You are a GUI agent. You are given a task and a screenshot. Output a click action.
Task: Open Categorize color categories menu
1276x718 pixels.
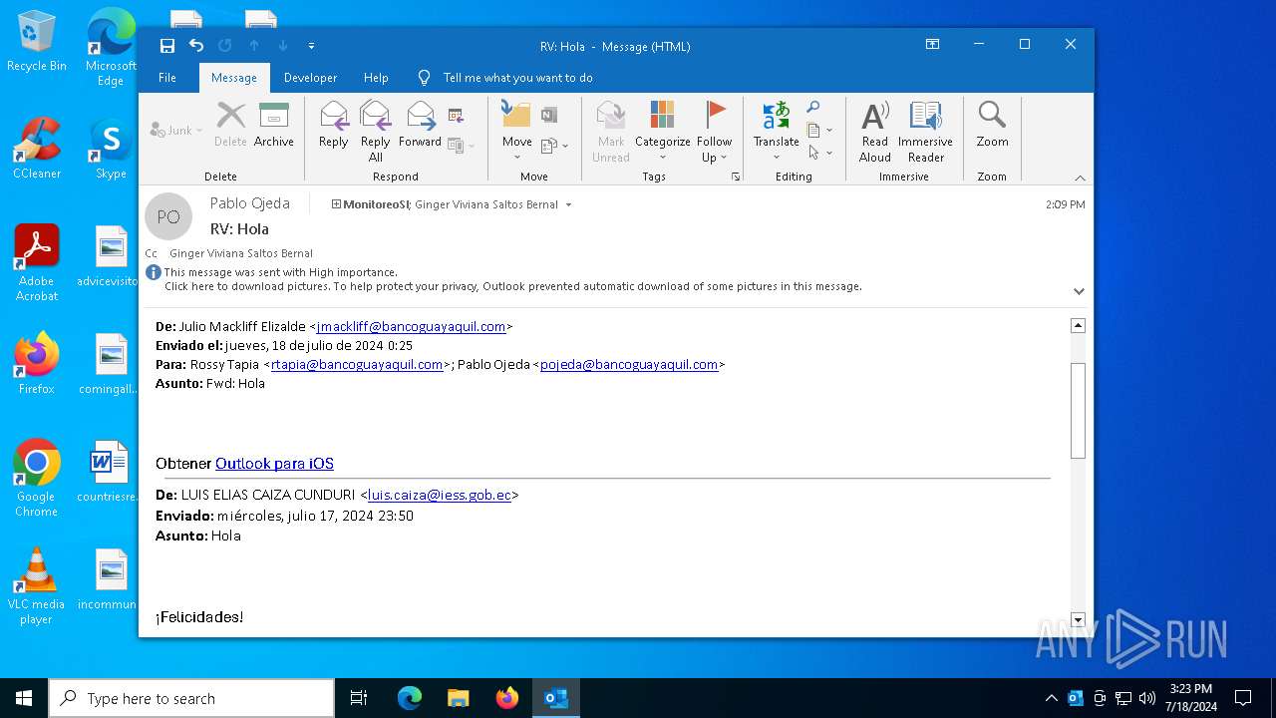662,132
